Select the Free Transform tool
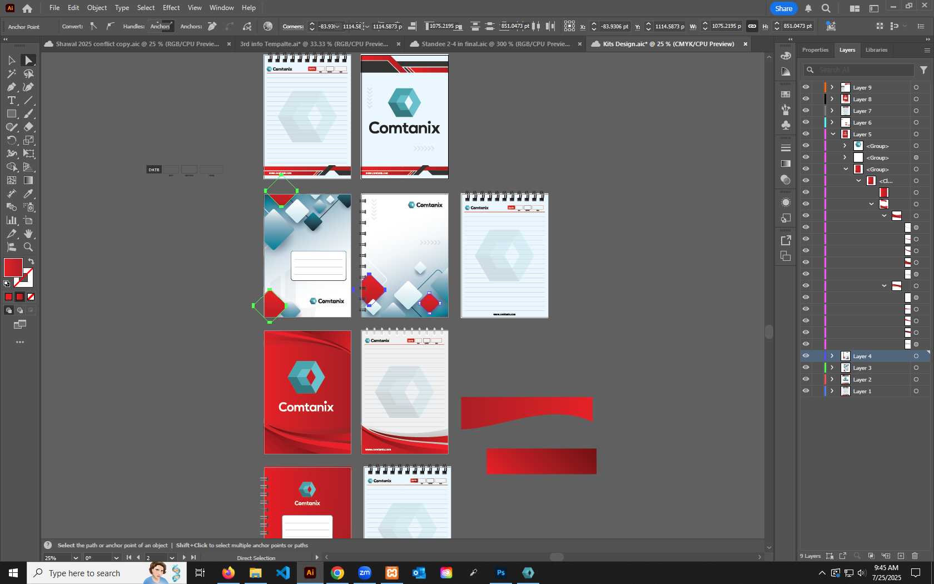Screen dimensions: 934x584 (x=29, y=154)
